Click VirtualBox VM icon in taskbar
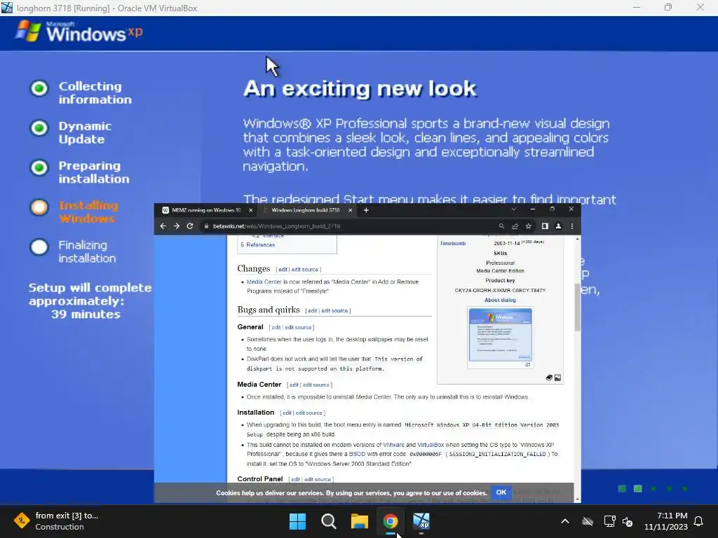Image resolution: width=718 pixels, height=538 pixels. pos(421,521)
